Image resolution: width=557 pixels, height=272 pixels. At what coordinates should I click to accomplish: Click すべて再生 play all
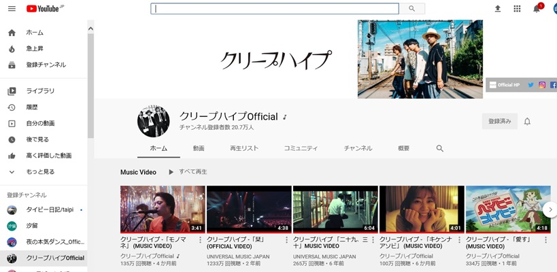click(x=188, y=172)
